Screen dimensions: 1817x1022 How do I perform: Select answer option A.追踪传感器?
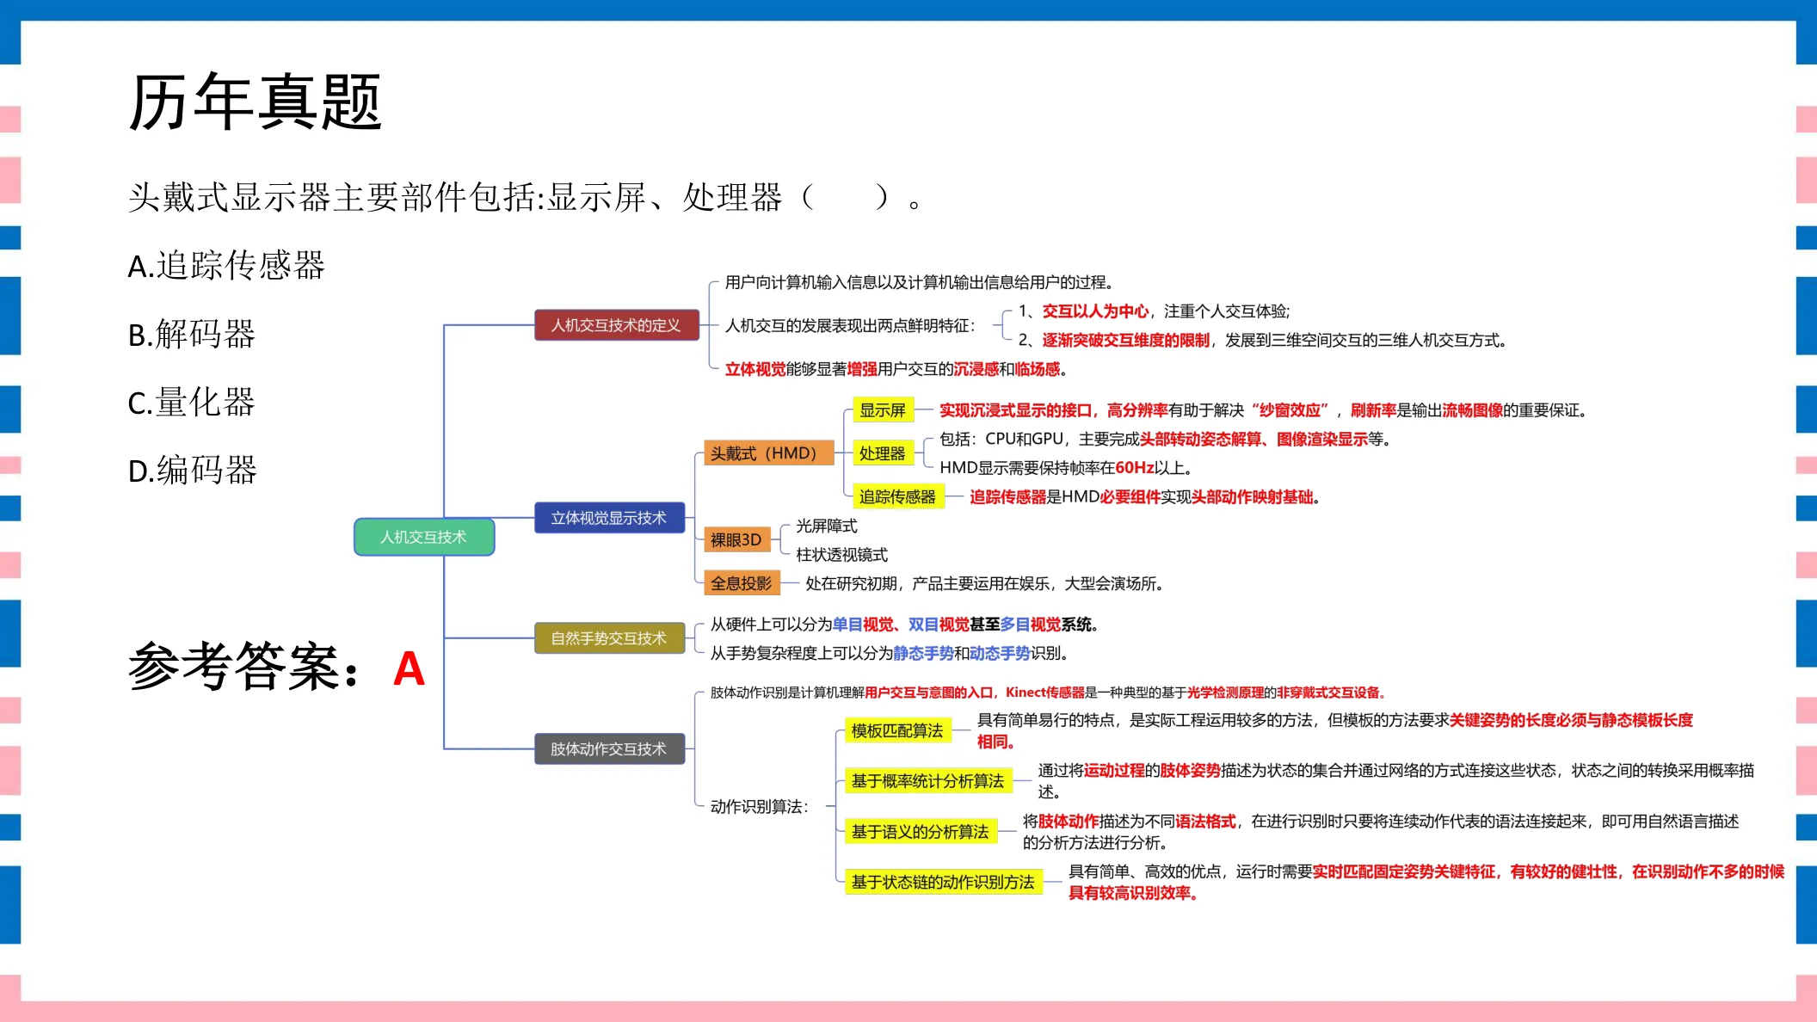(x=226, y=265)
